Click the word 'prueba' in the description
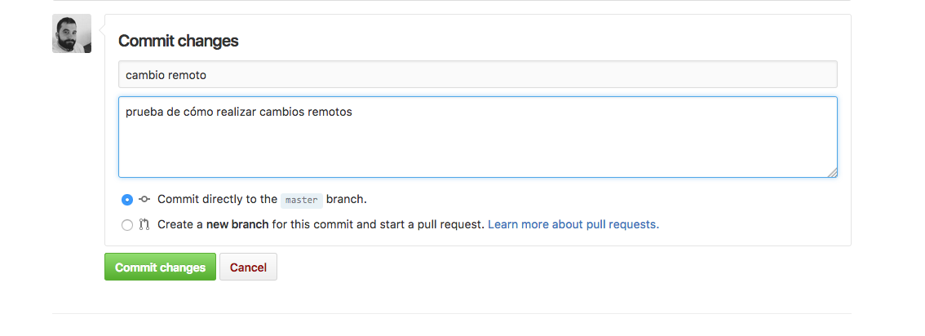This screenshot has width=925, height=336. pos(144,112)
